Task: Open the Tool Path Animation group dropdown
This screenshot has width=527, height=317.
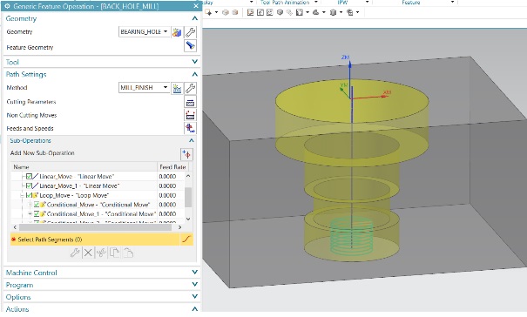Action: (x=316, y=3)
